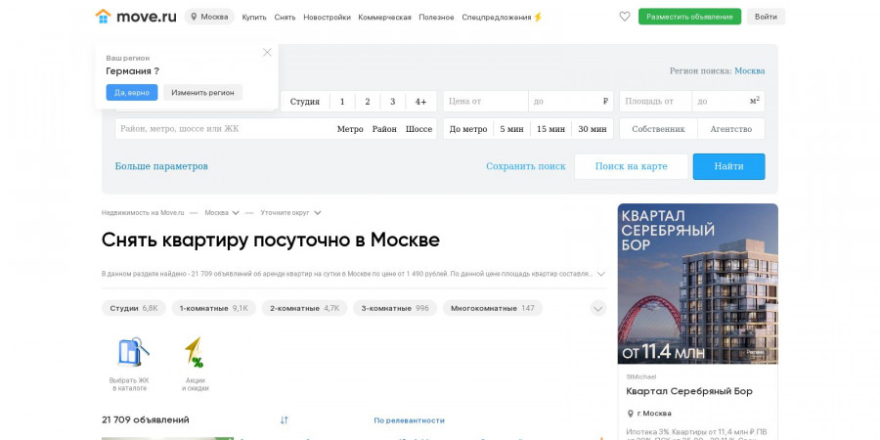Click Войти button
This screenshot has width=880, height=440.
point(766,17)
